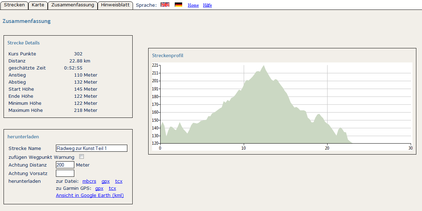
Task: Click the empty Achtung Vorsatz field
Action: [65, 173]
